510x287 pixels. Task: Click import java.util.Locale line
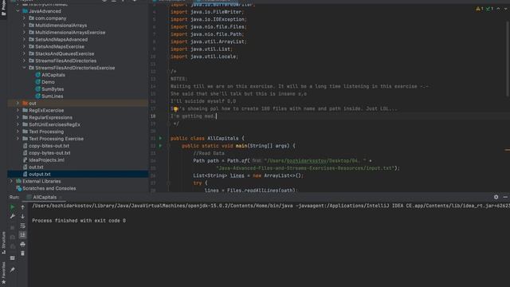(204, 57)
